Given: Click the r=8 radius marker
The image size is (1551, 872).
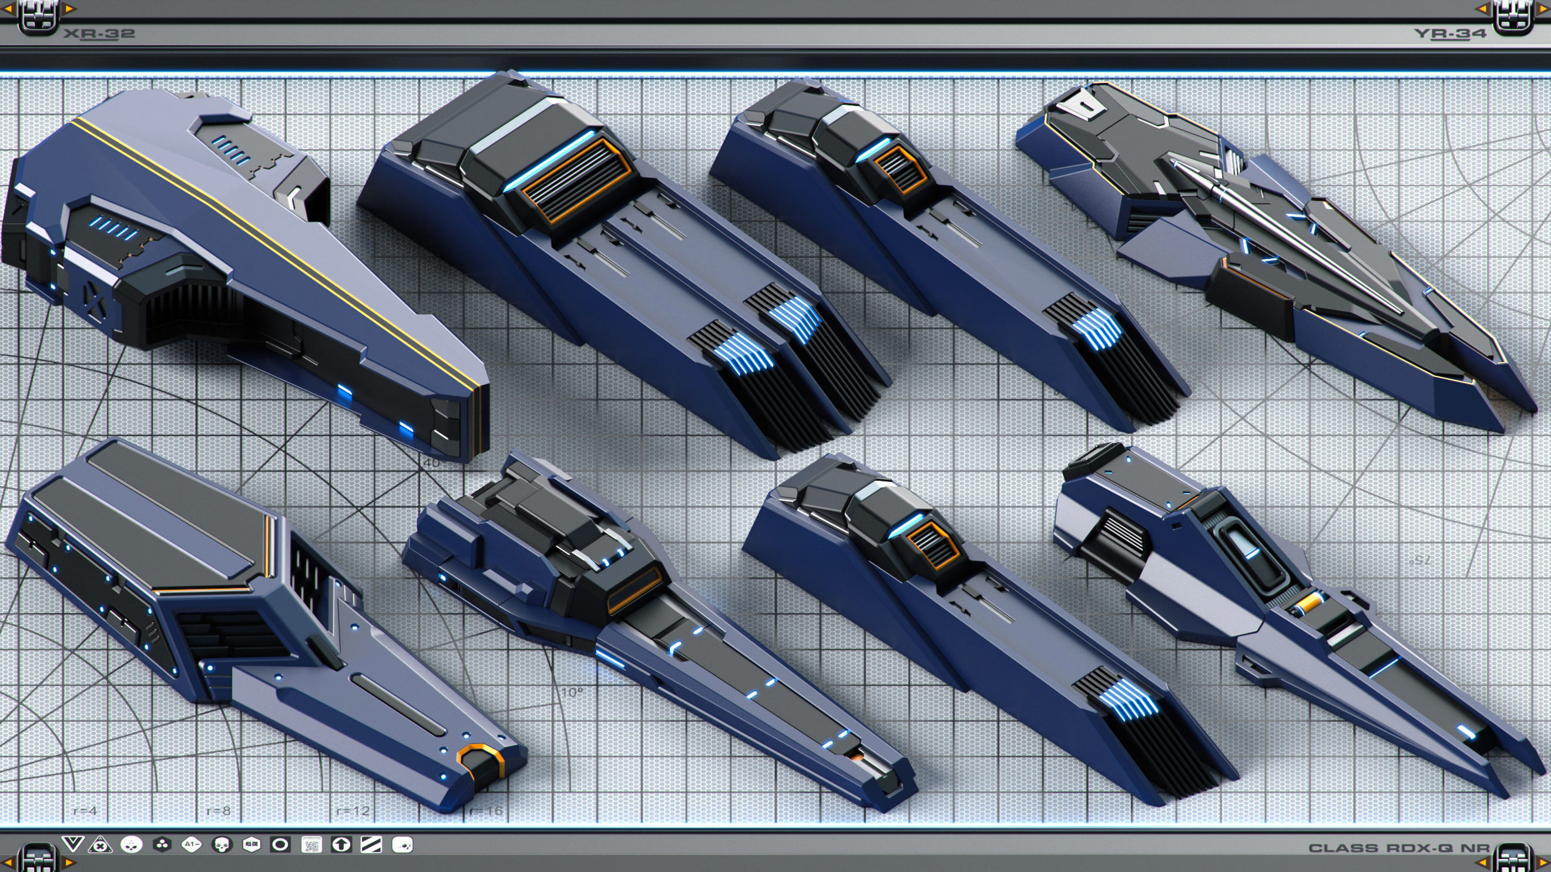Looking at the screenshot, I should pos(219,810).
